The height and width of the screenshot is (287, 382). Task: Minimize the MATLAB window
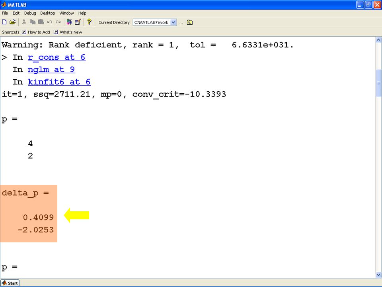pos(360,5)
